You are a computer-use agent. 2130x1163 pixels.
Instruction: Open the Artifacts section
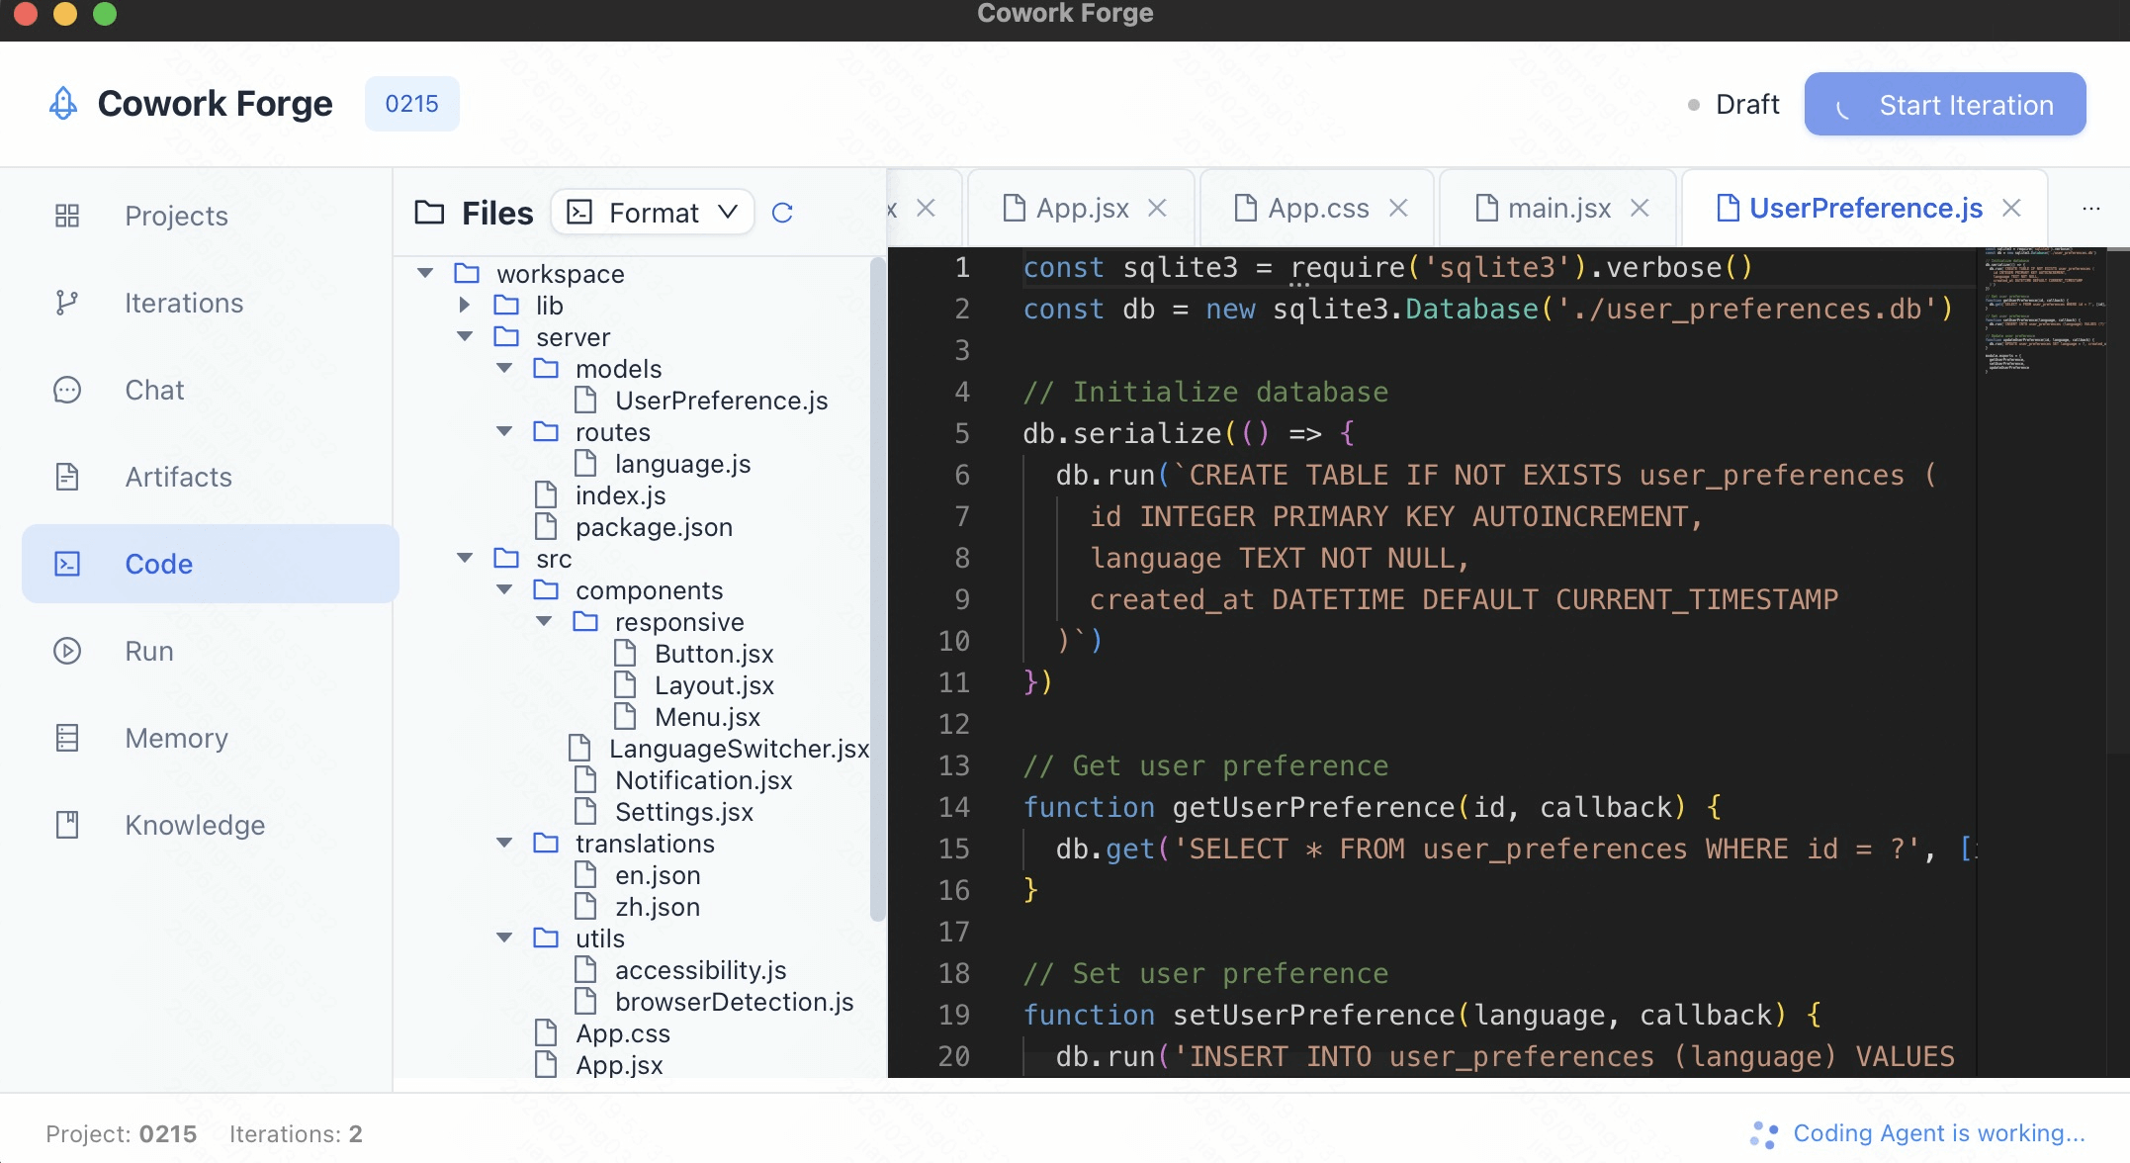tap(178, 477)
